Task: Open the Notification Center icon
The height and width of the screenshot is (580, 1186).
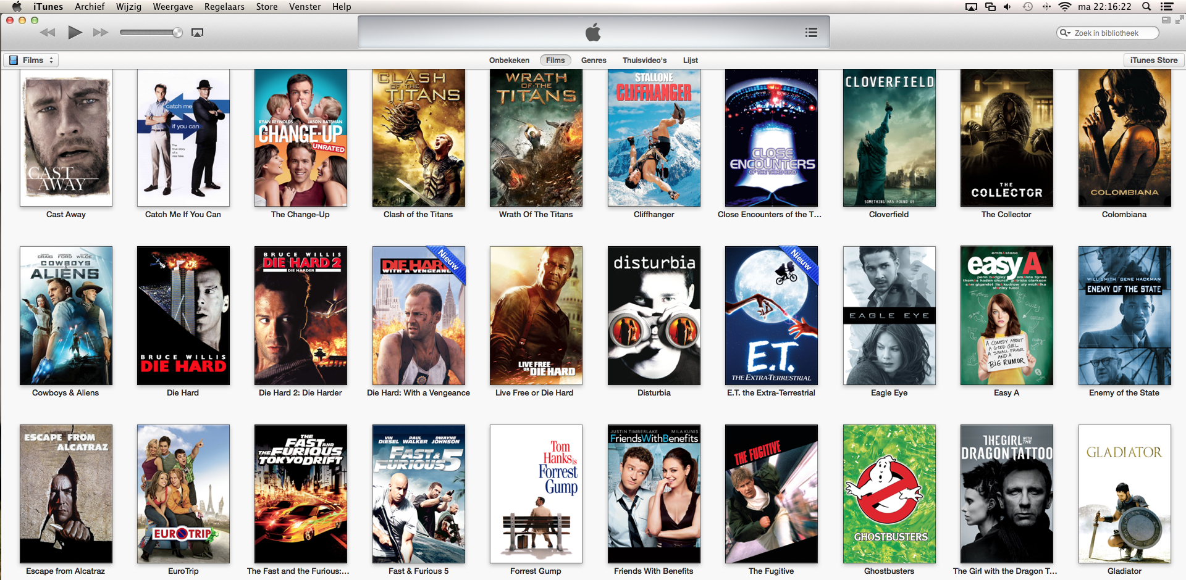Action: 1166,7
